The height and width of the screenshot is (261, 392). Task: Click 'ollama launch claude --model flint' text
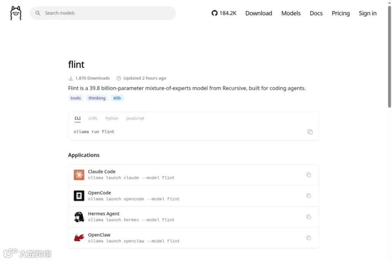[131, 178]
